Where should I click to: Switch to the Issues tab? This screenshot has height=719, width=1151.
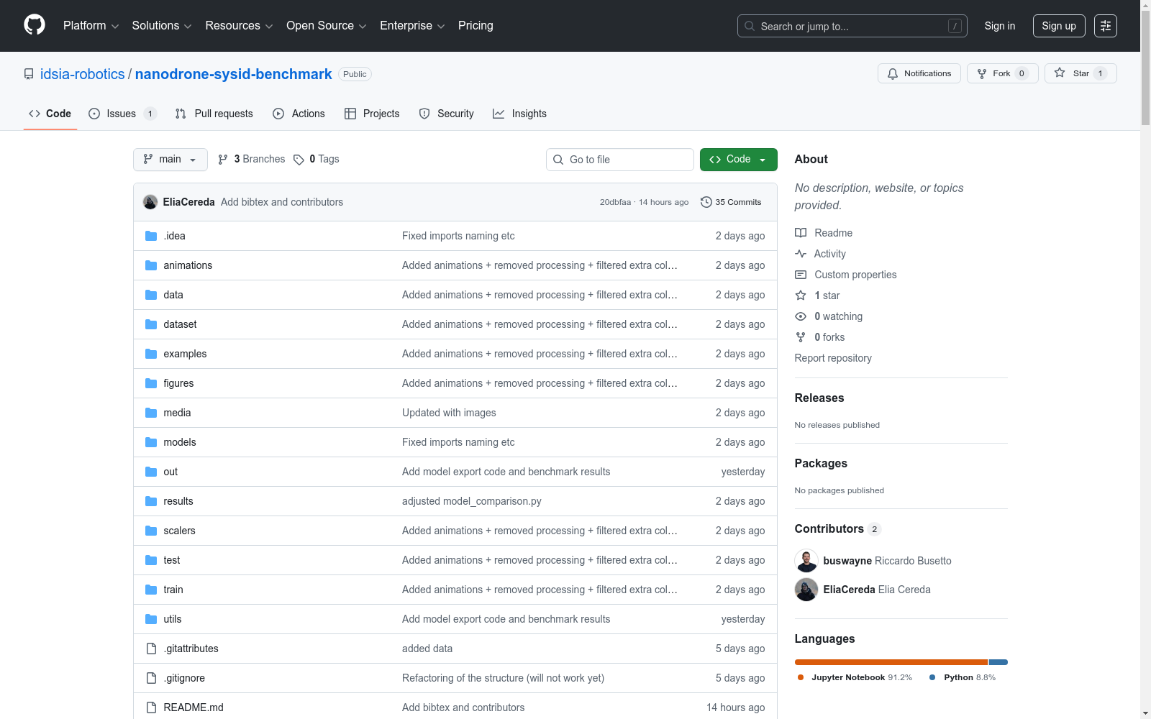click(x=122, y=114)
